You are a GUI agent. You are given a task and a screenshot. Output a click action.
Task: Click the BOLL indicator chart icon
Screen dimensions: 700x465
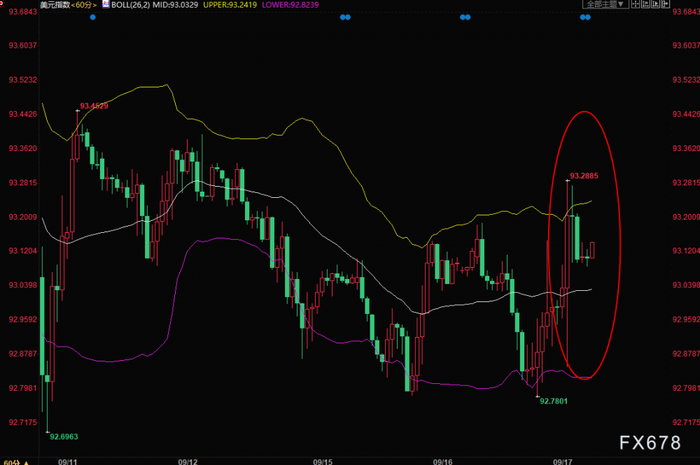point(106,4)
